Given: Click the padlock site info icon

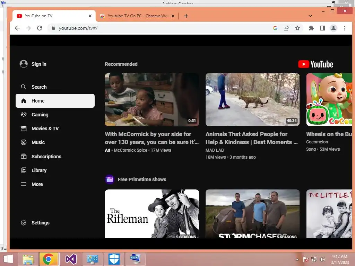Looking at the screenshot, I should pyautogui.click(x=53, y=28).
